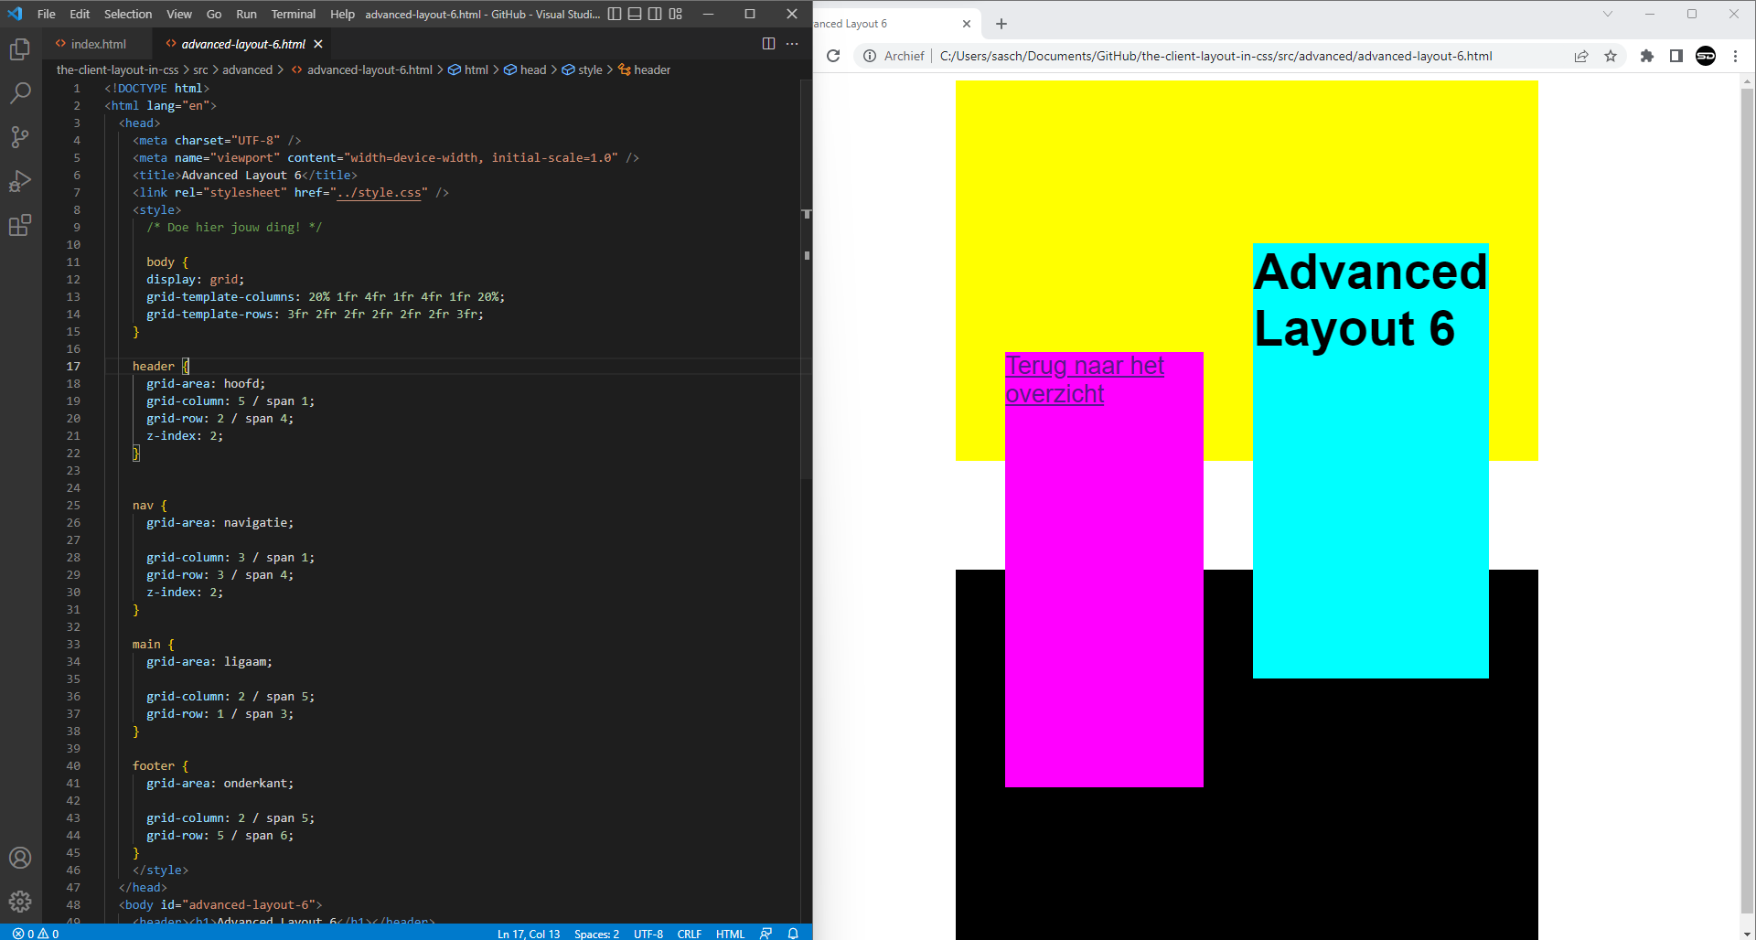Bookmark this page with the star icon
This screenshot has width=1756, height=940.
click(x=1611, y=56)
